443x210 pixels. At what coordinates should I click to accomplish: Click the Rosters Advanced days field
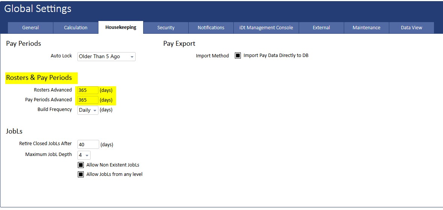tap(88, 90)
